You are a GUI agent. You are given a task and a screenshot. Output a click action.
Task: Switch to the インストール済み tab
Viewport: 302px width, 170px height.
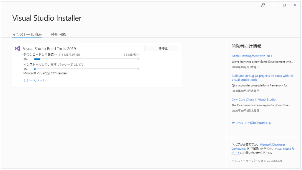click(x=27, y=34)
